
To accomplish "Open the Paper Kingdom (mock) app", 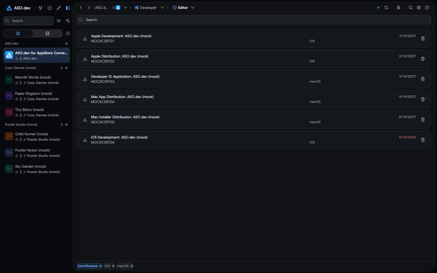I will [x=36, y=96].
